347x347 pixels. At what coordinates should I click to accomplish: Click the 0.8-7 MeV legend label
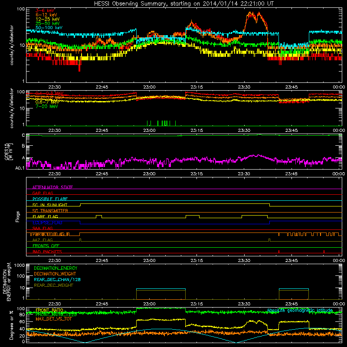(47, 102)
